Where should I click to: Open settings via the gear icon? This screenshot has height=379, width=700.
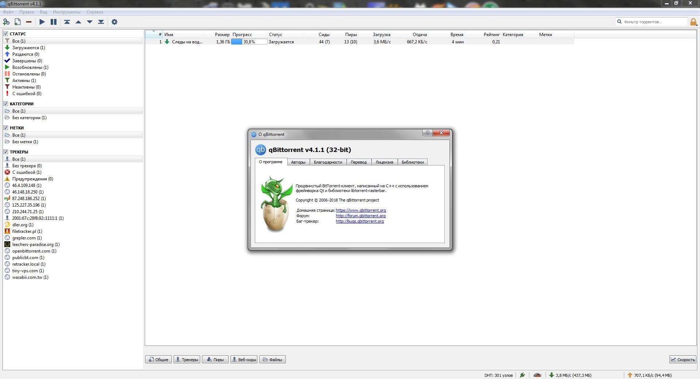coord(114,22)
